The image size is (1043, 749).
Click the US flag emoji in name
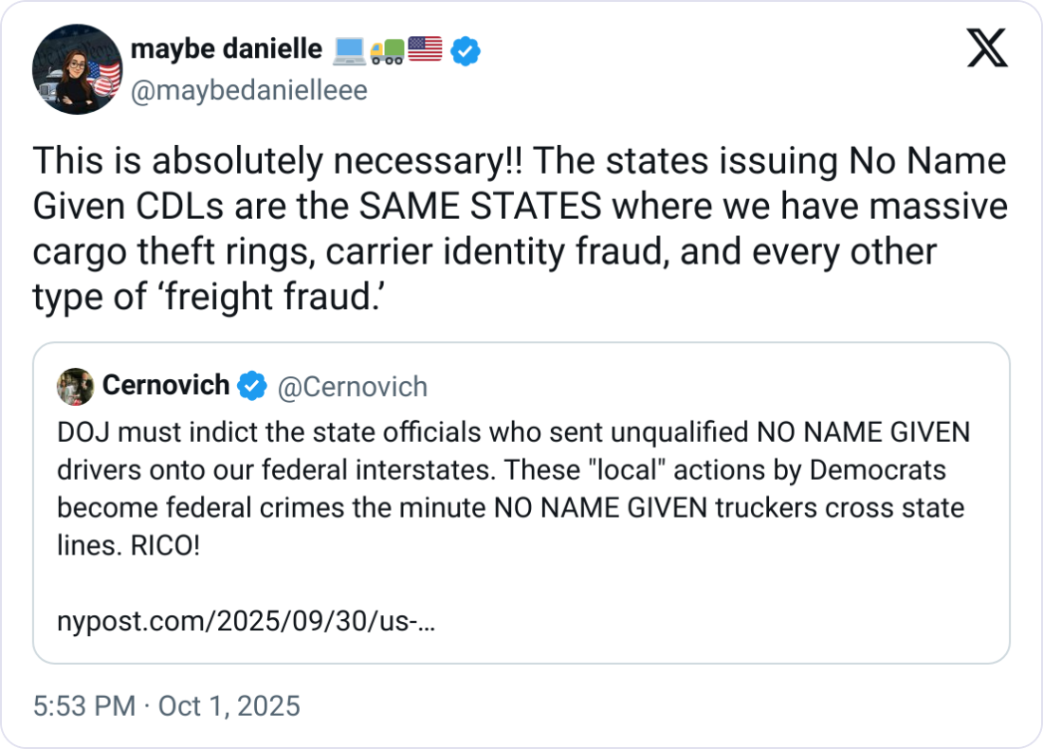tap(425, 50)
